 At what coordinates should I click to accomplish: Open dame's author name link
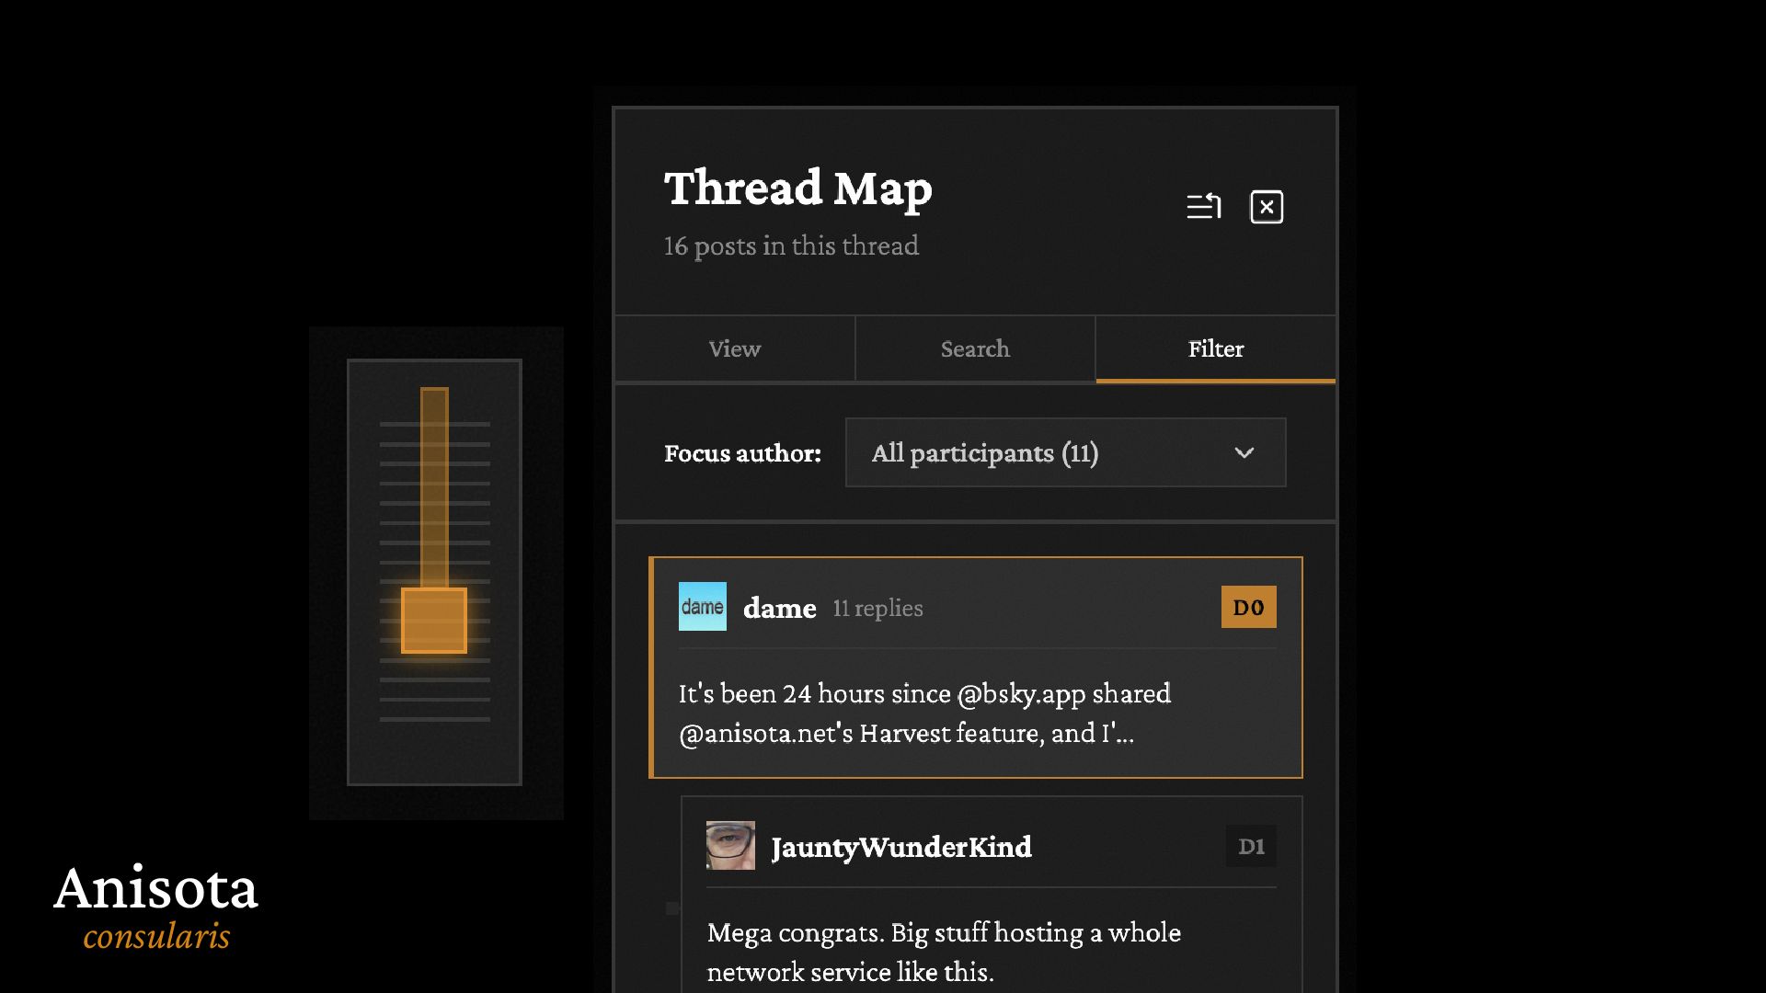(779, 609)
